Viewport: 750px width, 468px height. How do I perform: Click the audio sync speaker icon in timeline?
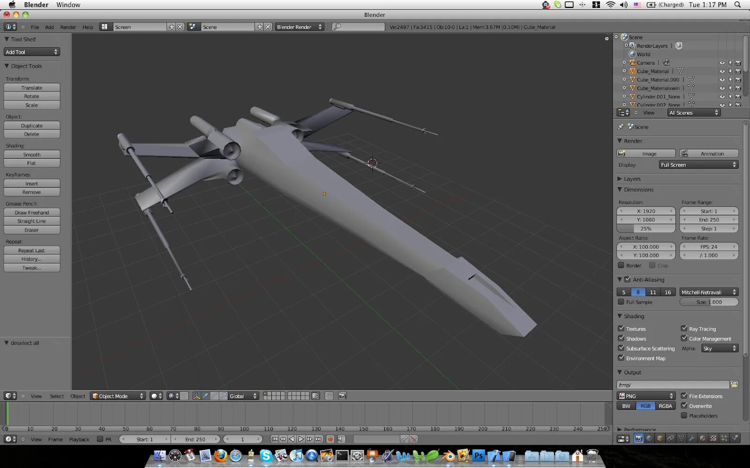pos(341,439)
